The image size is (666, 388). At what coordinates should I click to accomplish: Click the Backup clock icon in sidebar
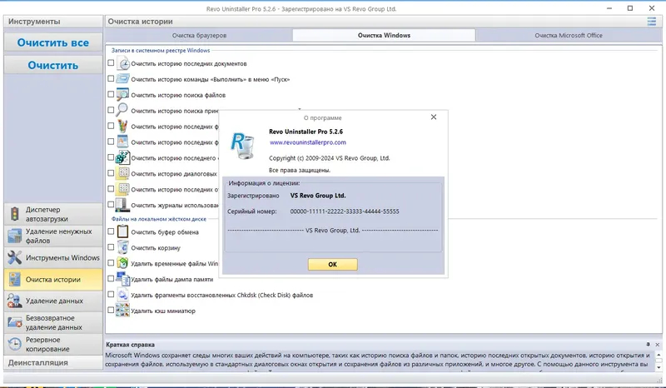(14, 344)
